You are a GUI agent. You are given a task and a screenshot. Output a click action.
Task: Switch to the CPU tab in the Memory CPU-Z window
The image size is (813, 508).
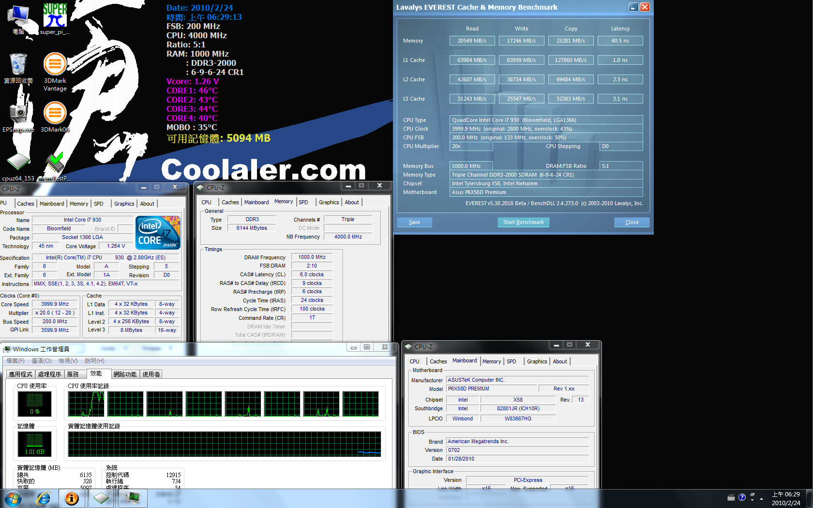207,202
